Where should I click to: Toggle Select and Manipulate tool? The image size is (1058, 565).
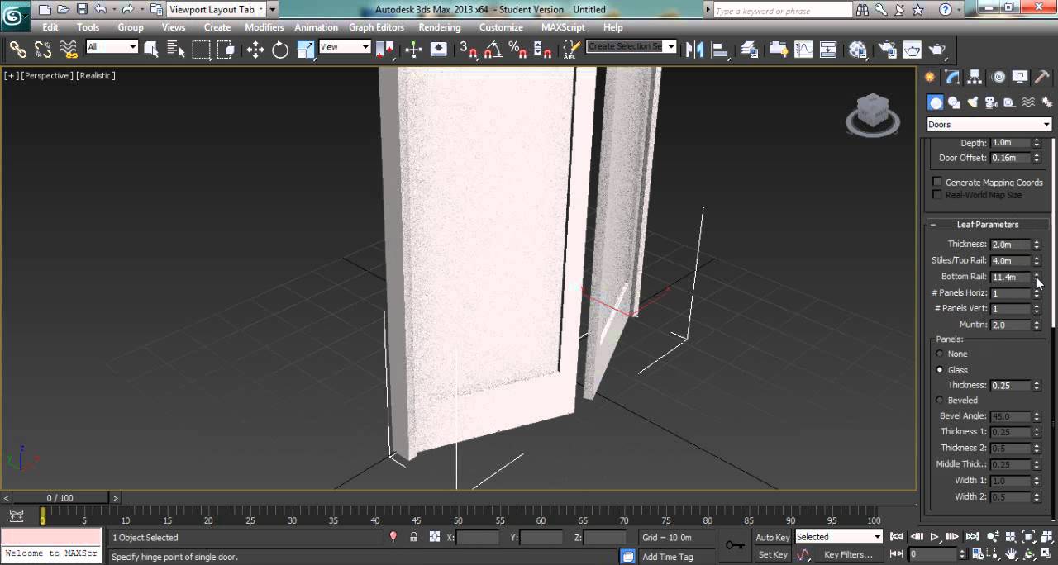(x=413, y=50)
